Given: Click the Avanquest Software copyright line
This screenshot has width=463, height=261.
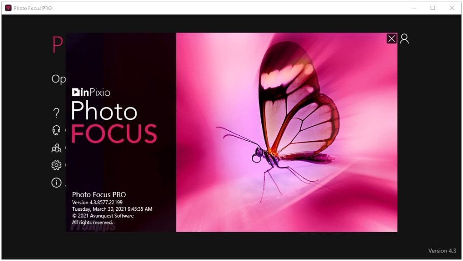Looking at the screenshot, I should (x=103, y=216).
